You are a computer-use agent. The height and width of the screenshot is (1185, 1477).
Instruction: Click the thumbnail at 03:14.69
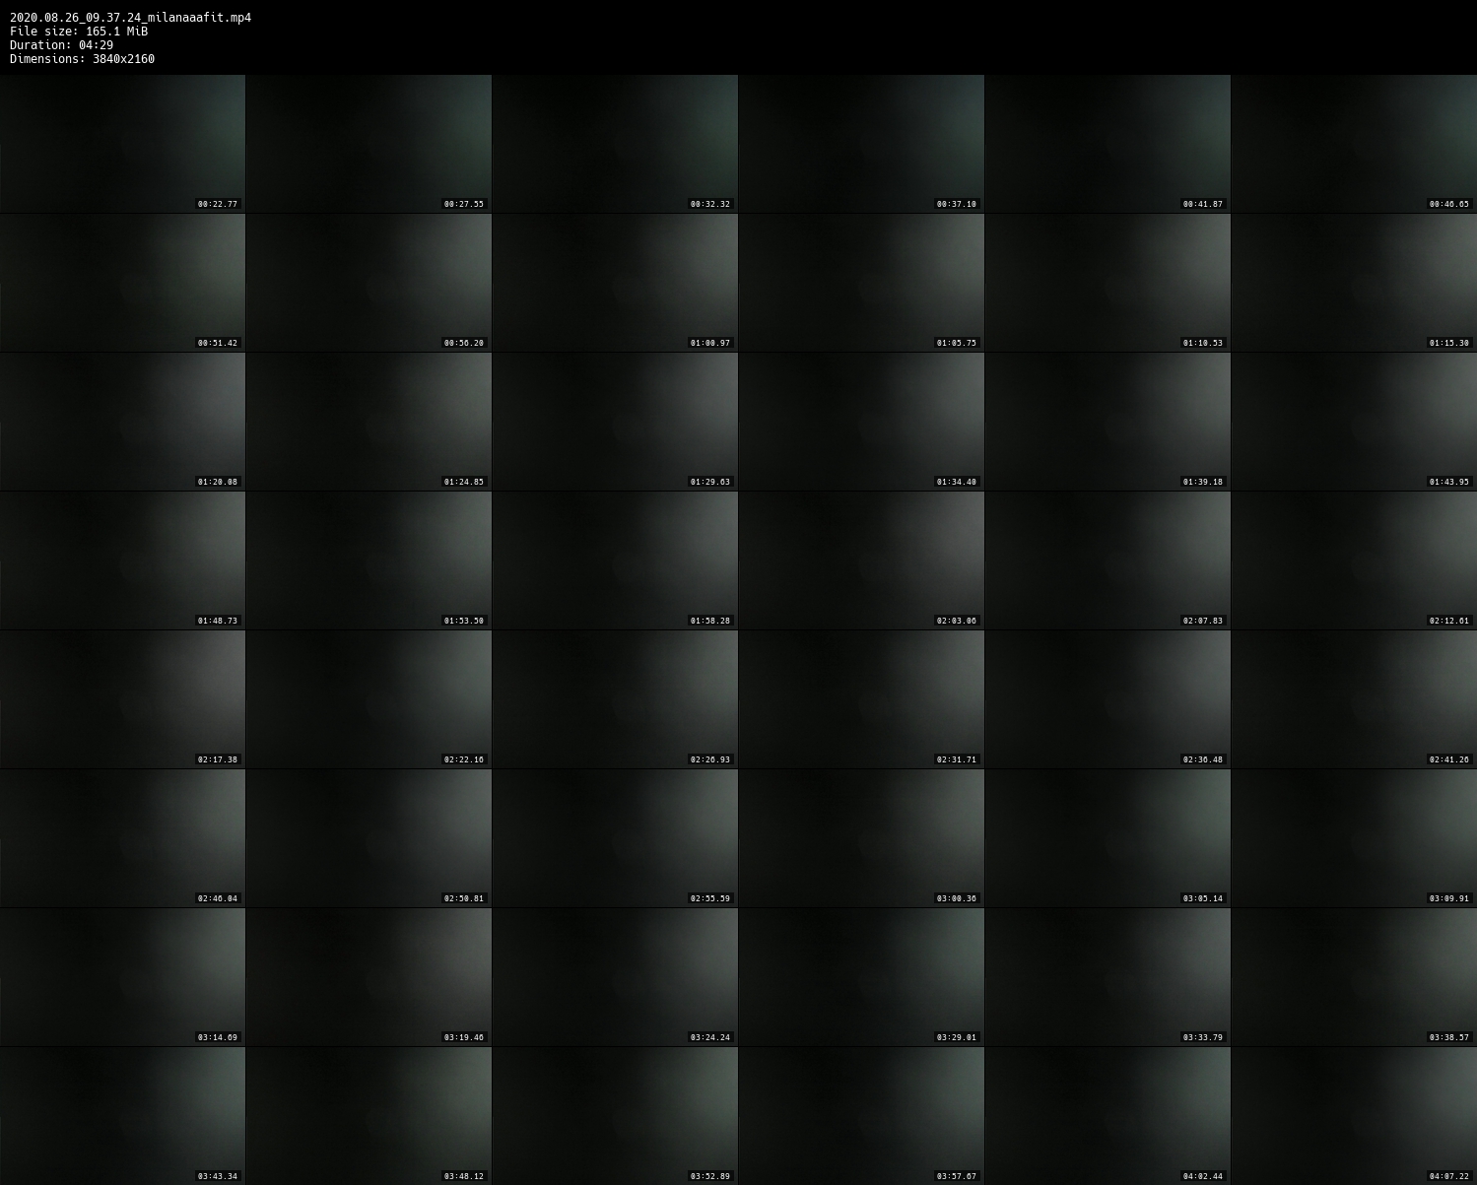[122, 977]
